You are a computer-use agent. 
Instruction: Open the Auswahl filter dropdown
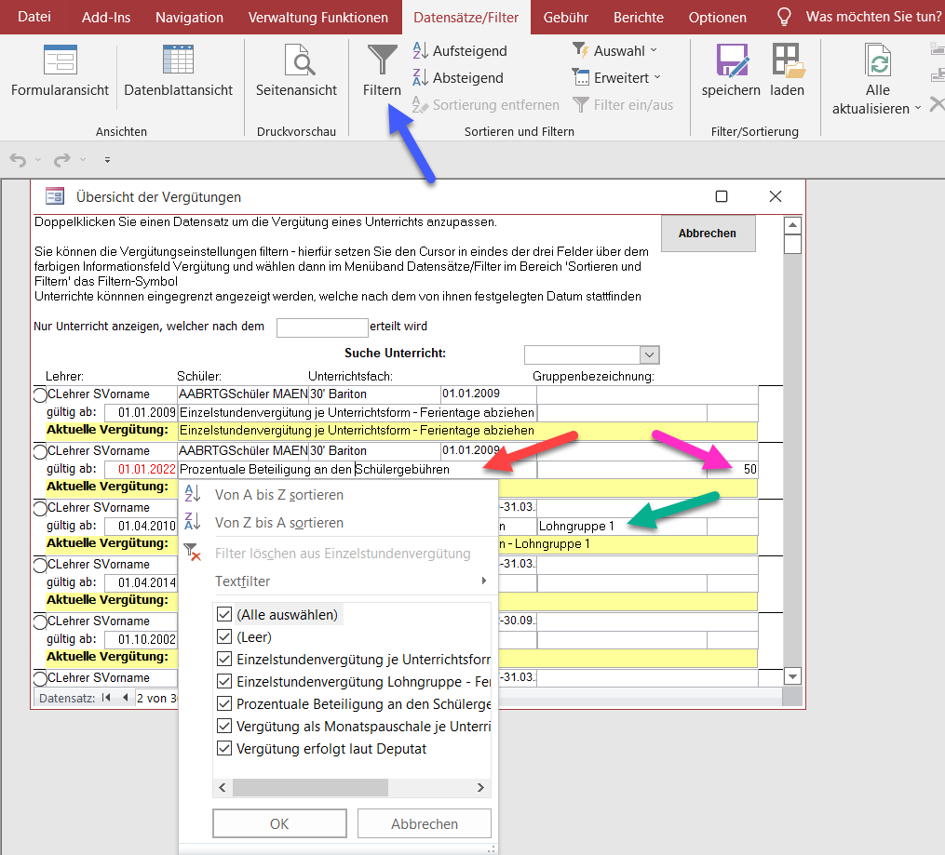(614, 50)
